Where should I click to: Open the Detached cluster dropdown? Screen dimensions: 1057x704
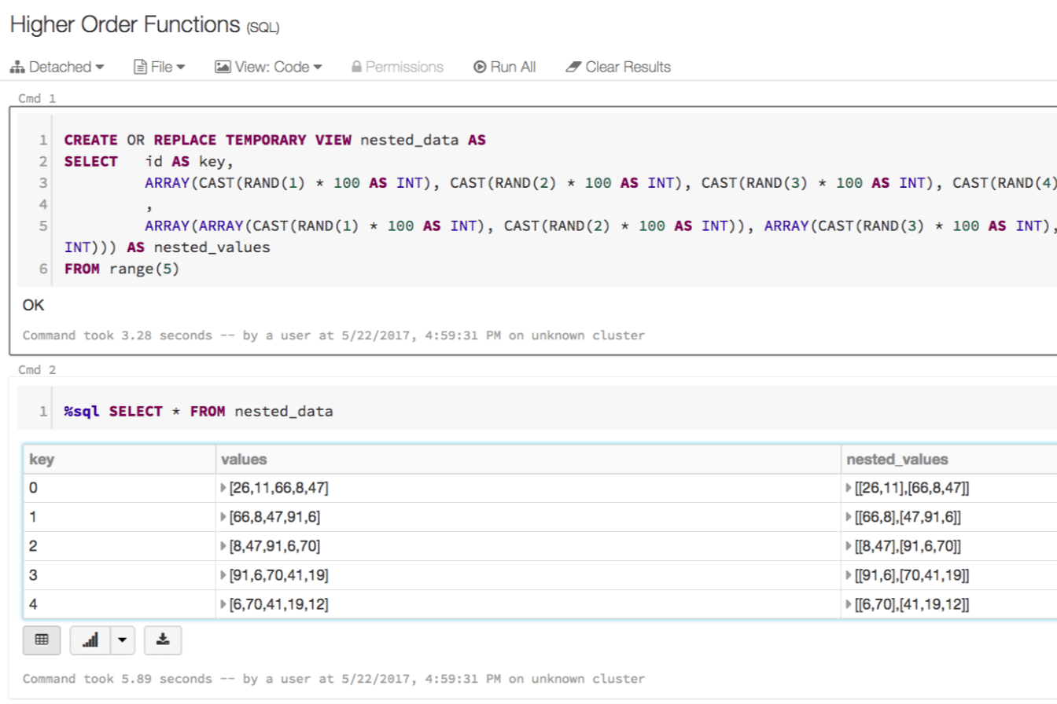57,67
